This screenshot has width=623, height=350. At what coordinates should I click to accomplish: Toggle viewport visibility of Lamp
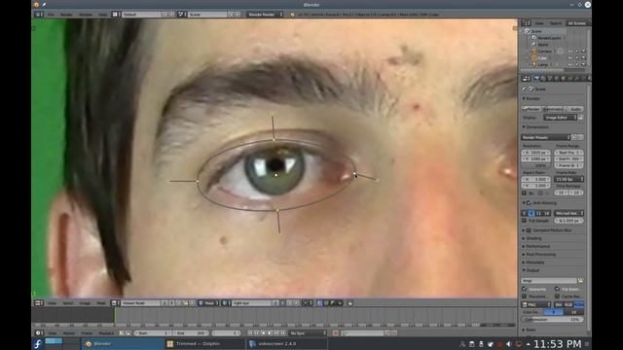coord(570,64)
